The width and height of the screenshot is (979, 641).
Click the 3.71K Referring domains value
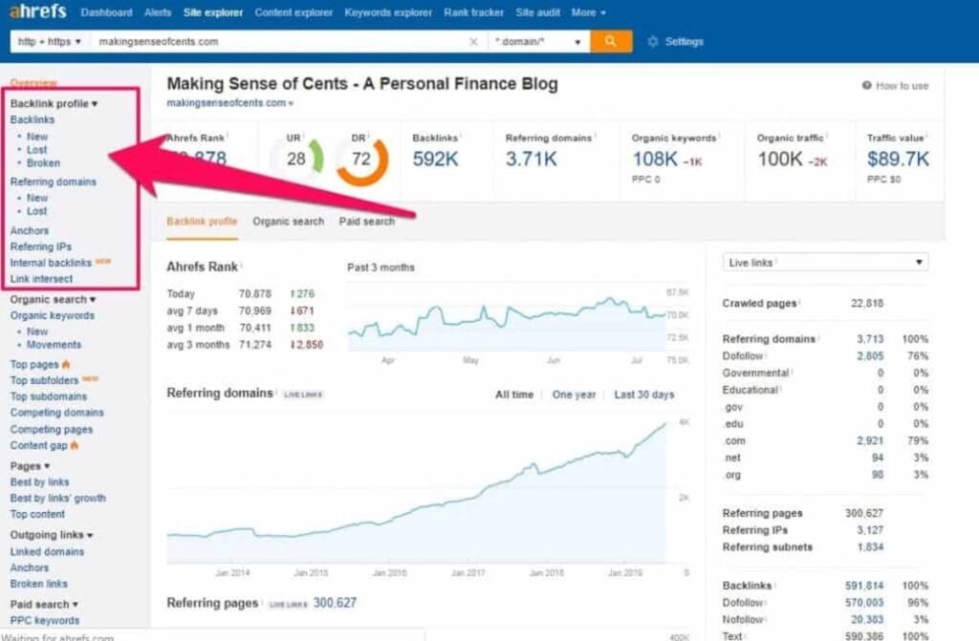pyautogui.click(x=531, y=160)
